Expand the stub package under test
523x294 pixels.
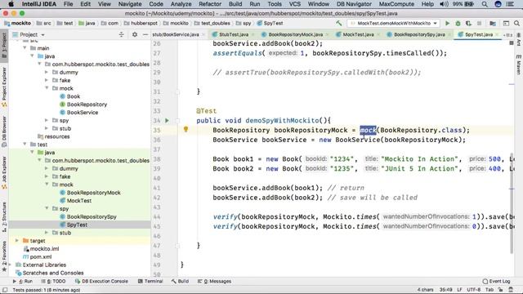click(47, 233)
